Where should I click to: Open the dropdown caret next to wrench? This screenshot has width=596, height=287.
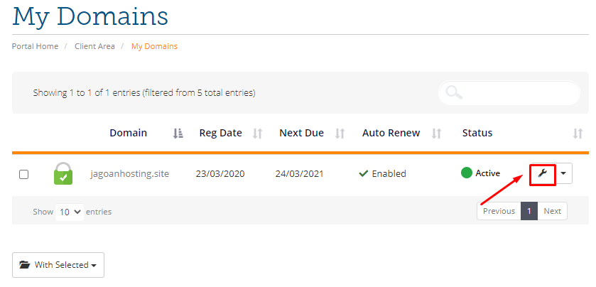click(564, 173)
